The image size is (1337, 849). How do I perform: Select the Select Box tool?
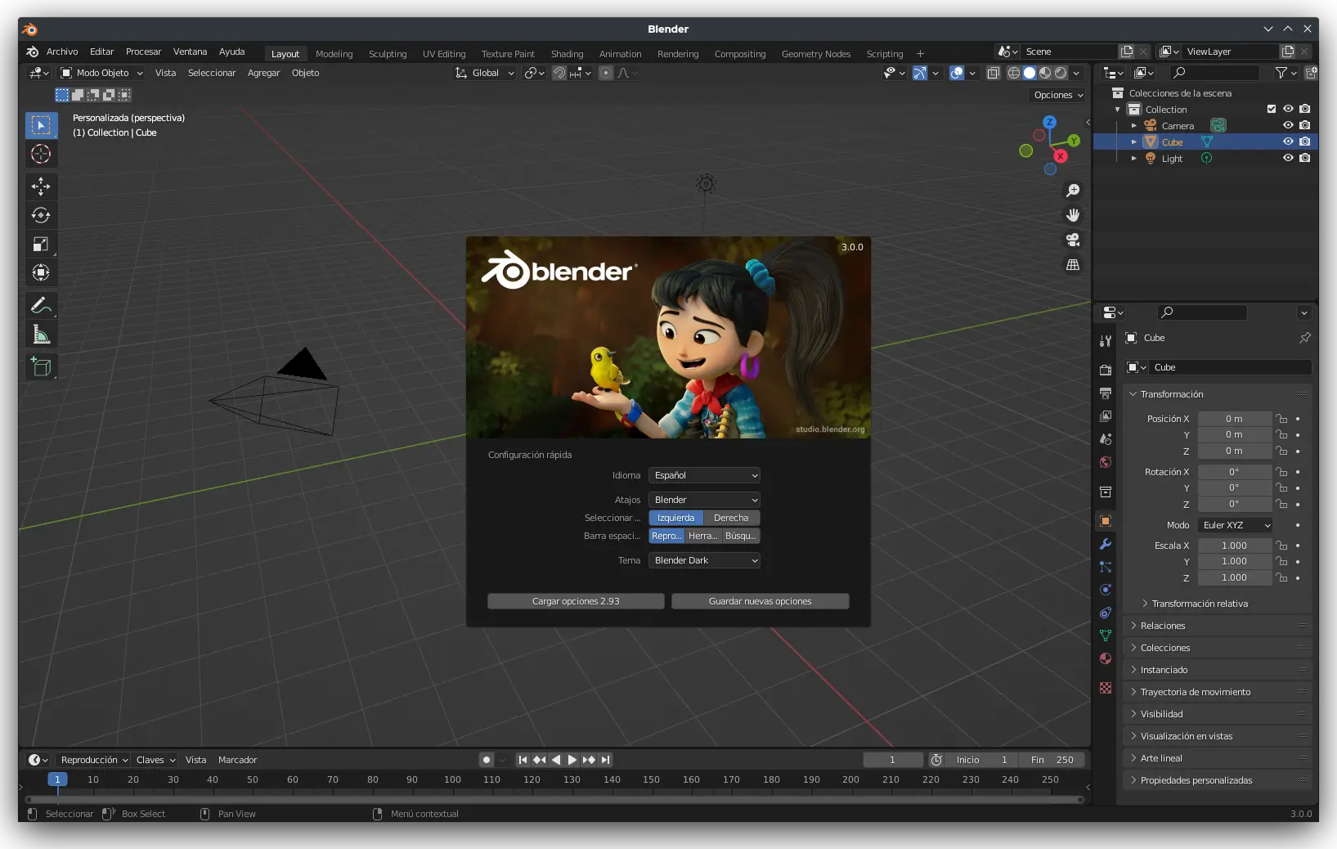41,125
